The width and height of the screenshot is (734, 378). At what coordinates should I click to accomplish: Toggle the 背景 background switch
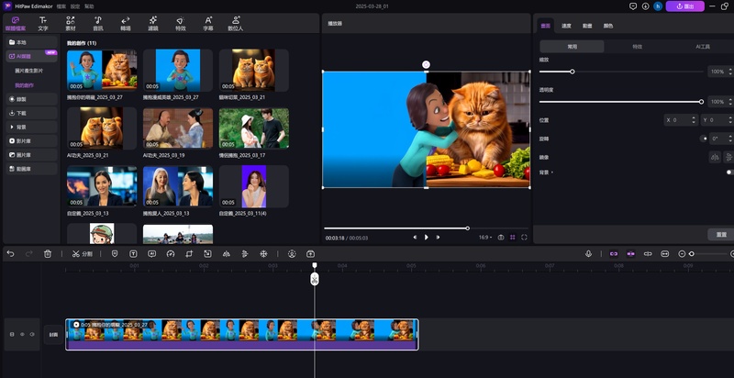click(x=729, y=172)
